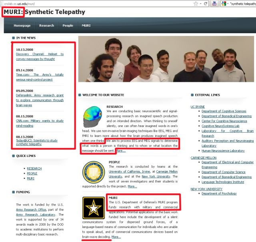Click the browser search box with synthetic telepathy
The width and height of the screenshot is (256, 242).
coord(243,4)
